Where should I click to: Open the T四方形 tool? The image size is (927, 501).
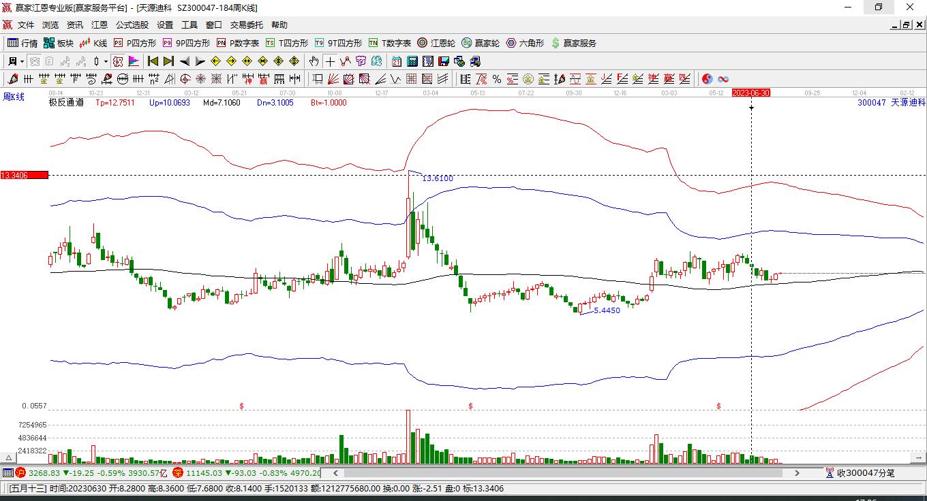(x=287, y=43)
